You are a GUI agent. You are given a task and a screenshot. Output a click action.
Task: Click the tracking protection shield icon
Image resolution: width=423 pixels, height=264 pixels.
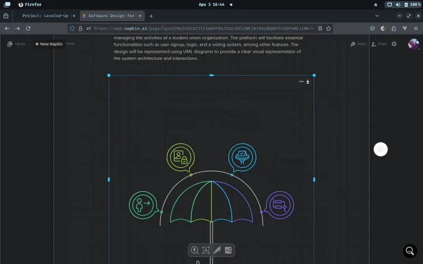pos(72,29)
